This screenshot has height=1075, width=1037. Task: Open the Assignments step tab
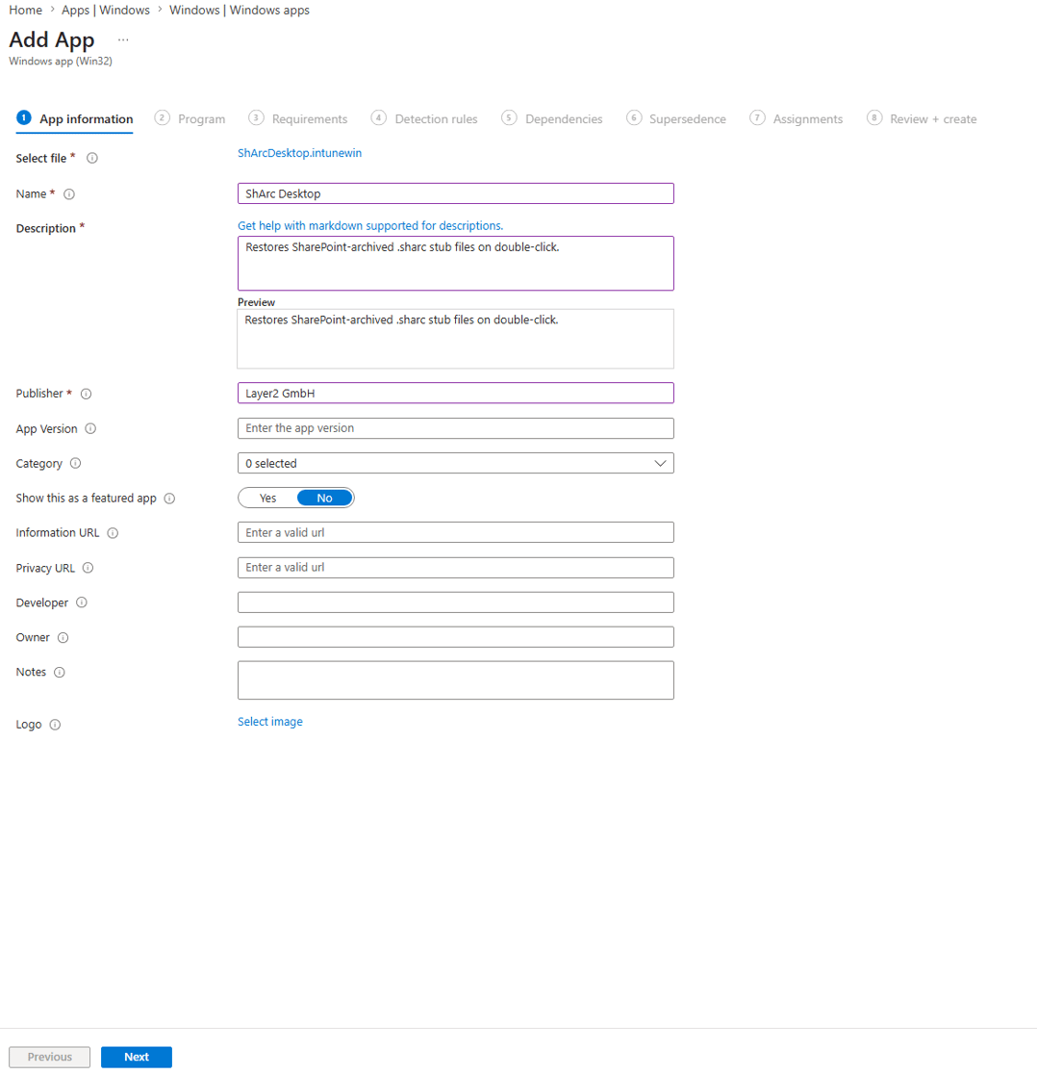(797, 118)
